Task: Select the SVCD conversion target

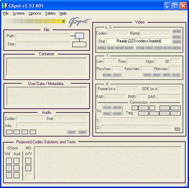Action: tap(154, 113)
